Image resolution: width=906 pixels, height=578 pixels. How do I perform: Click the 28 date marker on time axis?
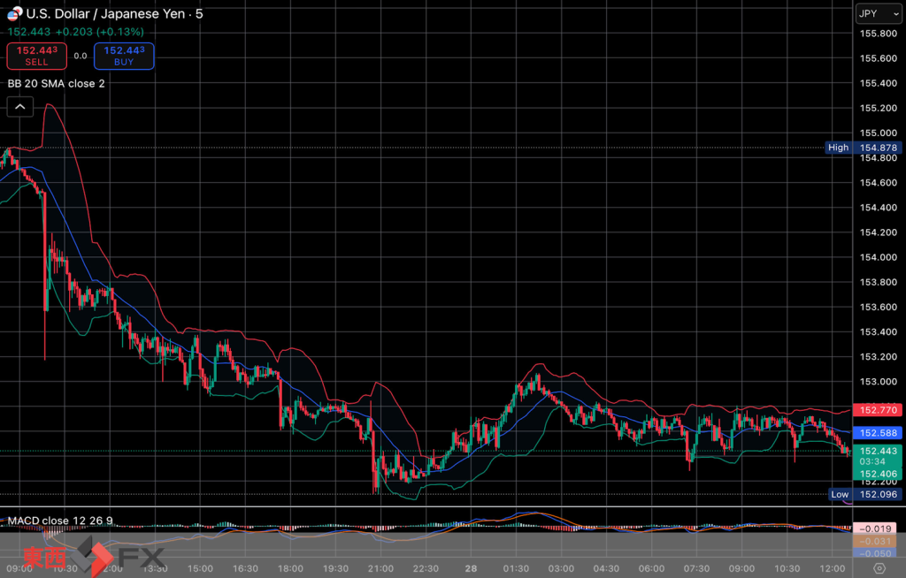[x=471, y=568]
